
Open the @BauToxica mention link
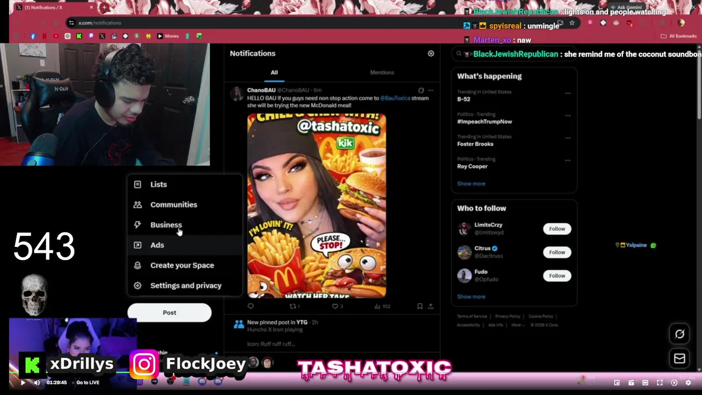pos(395,98)
